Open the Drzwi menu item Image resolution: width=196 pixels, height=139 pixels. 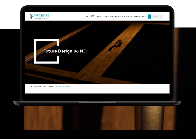click(106, 17)
